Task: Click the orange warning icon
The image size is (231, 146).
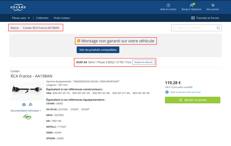Action: pos(79,41)
